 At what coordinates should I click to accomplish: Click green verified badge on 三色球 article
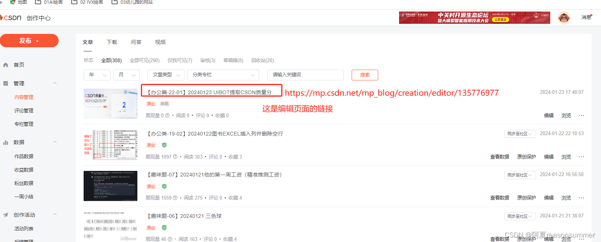click(164, 227)
